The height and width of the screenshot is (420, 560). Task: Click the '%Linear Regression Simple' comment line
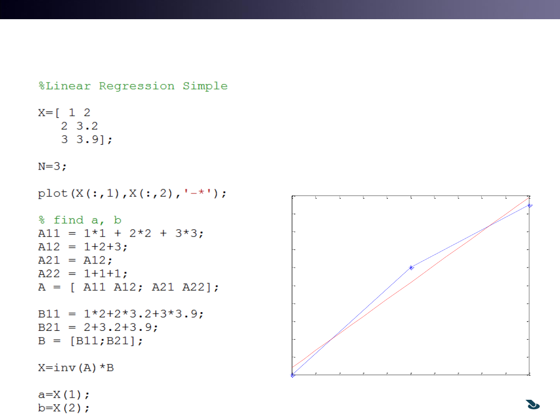[x=133, y=86]
